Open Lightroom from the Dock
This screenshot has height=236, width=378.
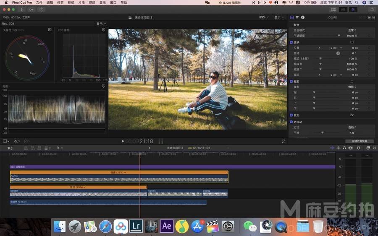pyautogui.click(x=136, y=226)
